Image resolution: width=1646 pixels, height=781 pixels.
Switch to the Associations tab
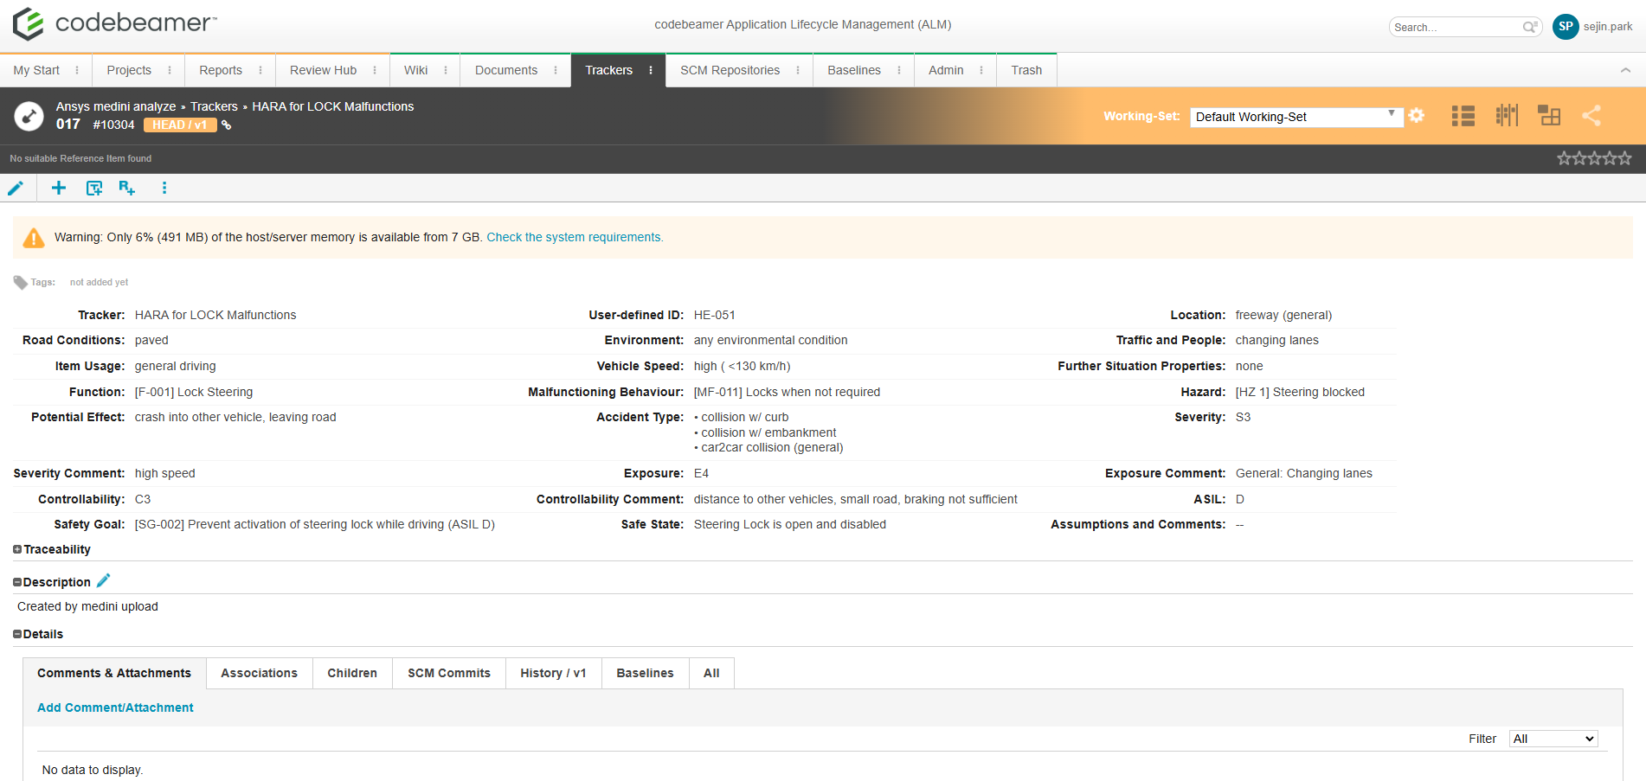coord(259,673)
